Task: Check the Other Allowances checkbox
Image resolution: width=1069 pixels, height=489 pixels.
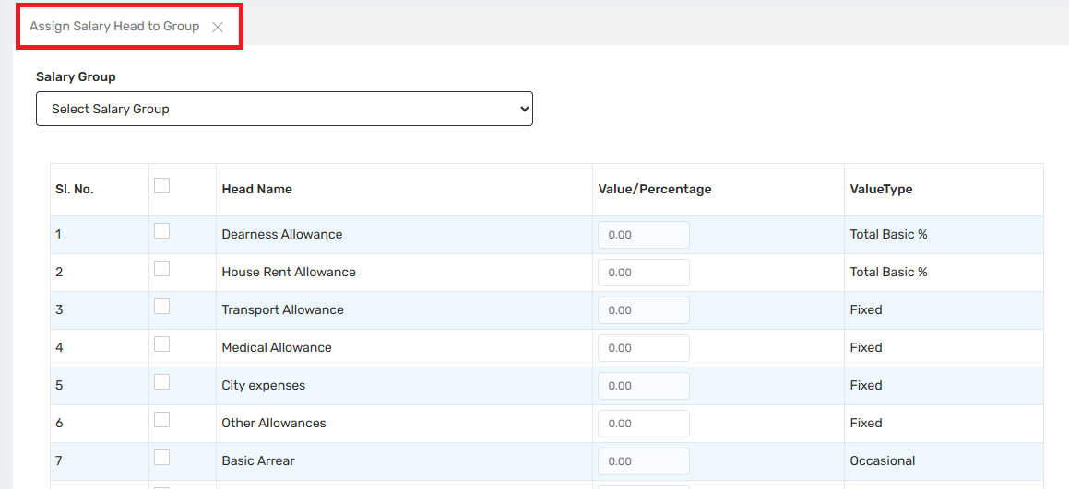Action: click(161, 420)
